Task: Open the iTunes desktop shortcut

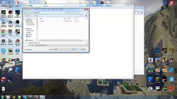Action: pos(17,51)
